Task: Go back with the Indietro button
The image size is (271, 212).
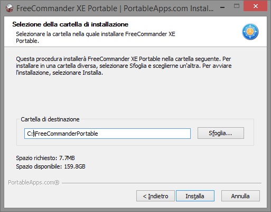Action: (155, 196)
